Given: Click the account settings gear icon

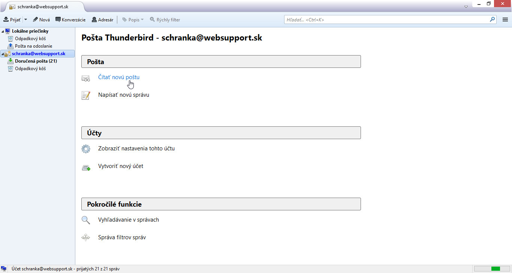Looking at the screenshot, I should (86, 149).
